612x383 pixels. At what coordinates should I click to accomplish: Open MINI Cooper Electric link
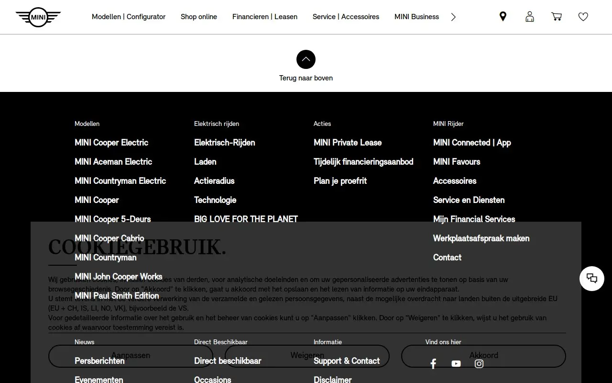[x=111, y=143]
